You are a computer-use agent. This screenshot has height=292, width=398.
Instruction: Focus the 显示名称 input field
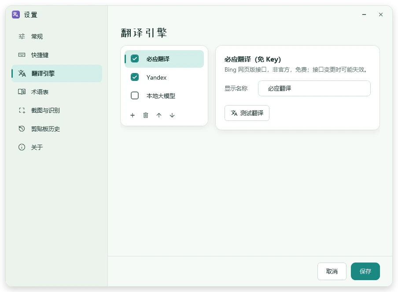point(314,88)
